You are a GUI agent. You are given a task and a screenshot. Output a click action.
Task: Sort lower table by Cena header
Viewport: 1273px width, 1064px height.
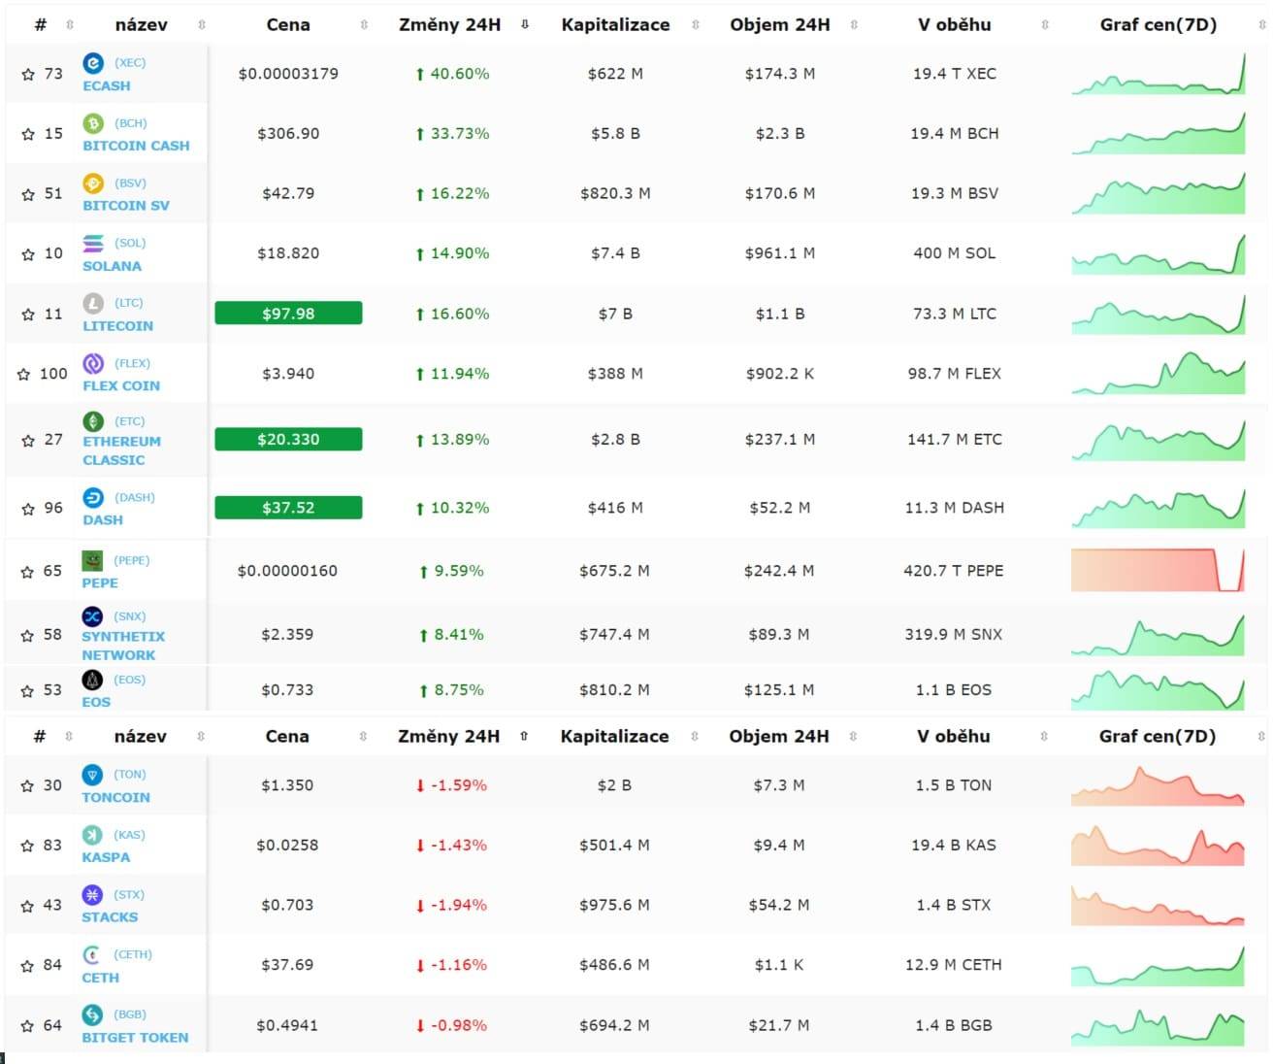(287, 737)
